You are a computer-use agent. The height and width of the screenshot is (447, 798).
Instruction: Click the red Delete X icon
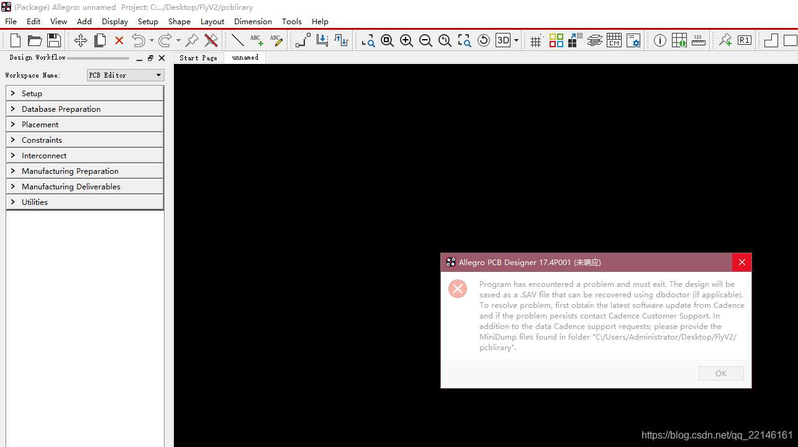[119, 40]
